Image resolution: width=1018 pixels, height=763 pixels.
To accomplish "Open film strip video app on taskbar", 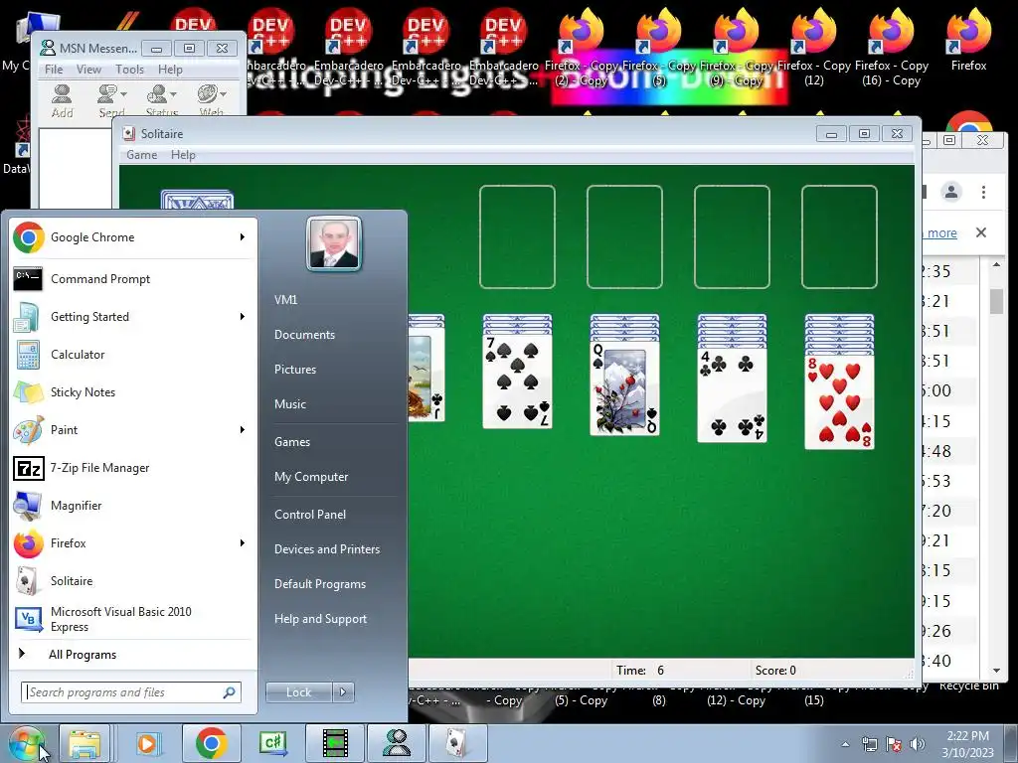I will click(335, 743).
